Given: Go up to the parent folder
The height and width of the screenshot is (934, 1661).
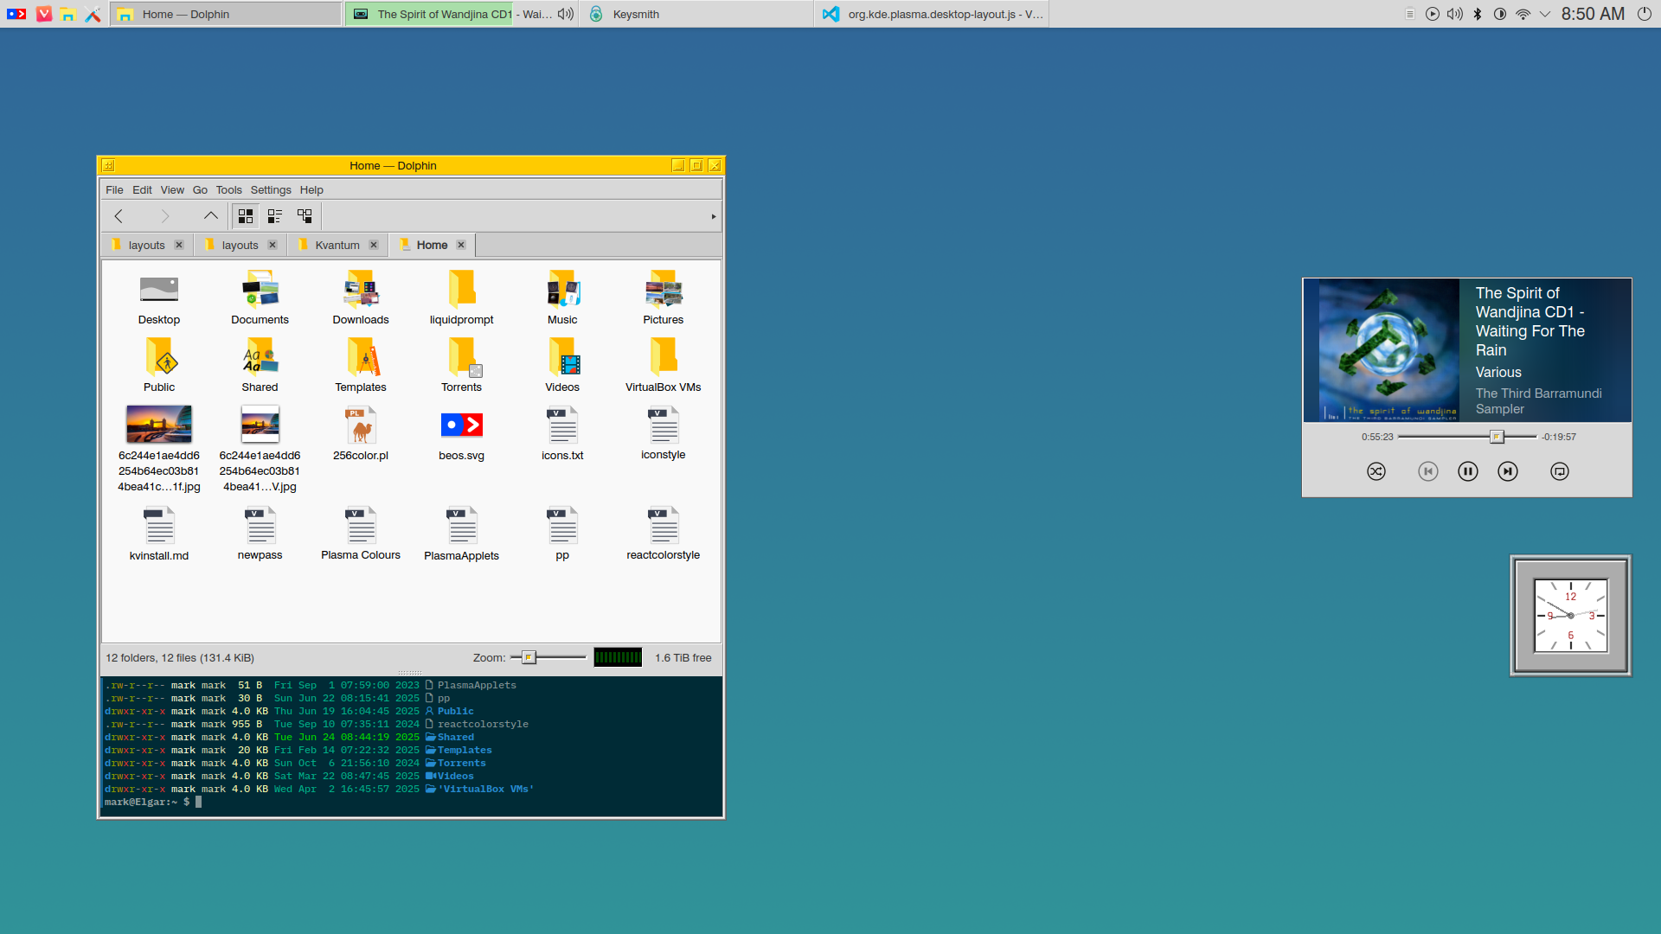Looking at the screenshot, I should pos(211,216).
